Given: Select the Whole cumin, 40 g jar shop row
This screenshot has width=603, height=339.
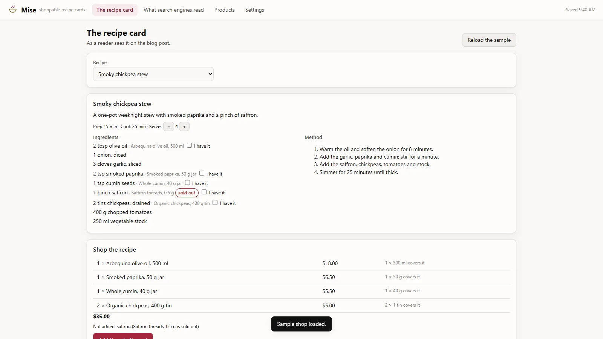Looking at the screenshot, I should point(301,291).
